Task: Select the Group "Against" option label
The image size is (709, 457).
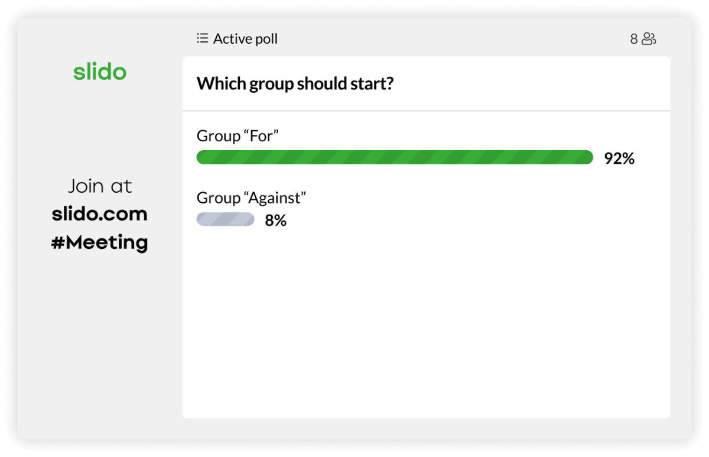Action: coord(251,197)
